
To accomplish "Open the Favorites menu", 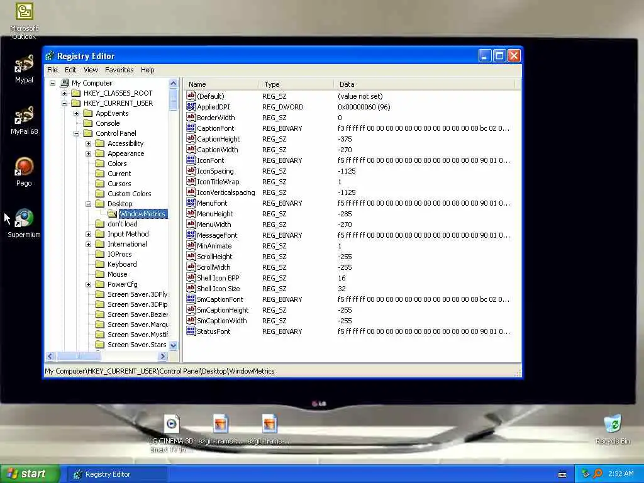I will coord(119,70).
